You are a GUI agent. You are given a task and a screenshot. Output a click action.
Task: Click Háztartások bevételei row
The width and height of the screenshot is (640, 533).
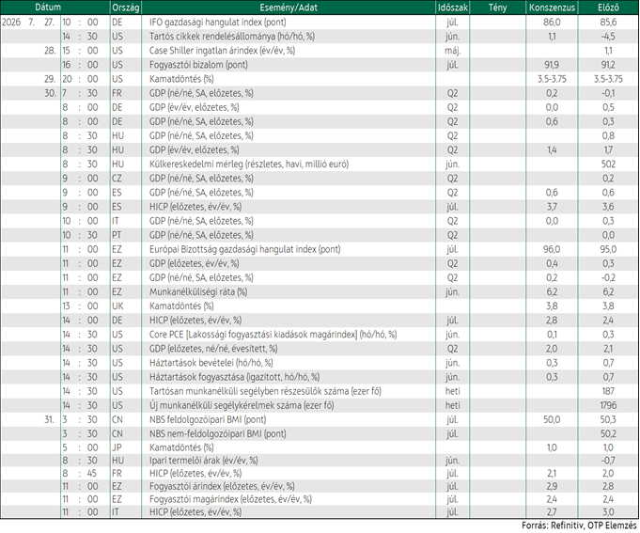(320, 363)
